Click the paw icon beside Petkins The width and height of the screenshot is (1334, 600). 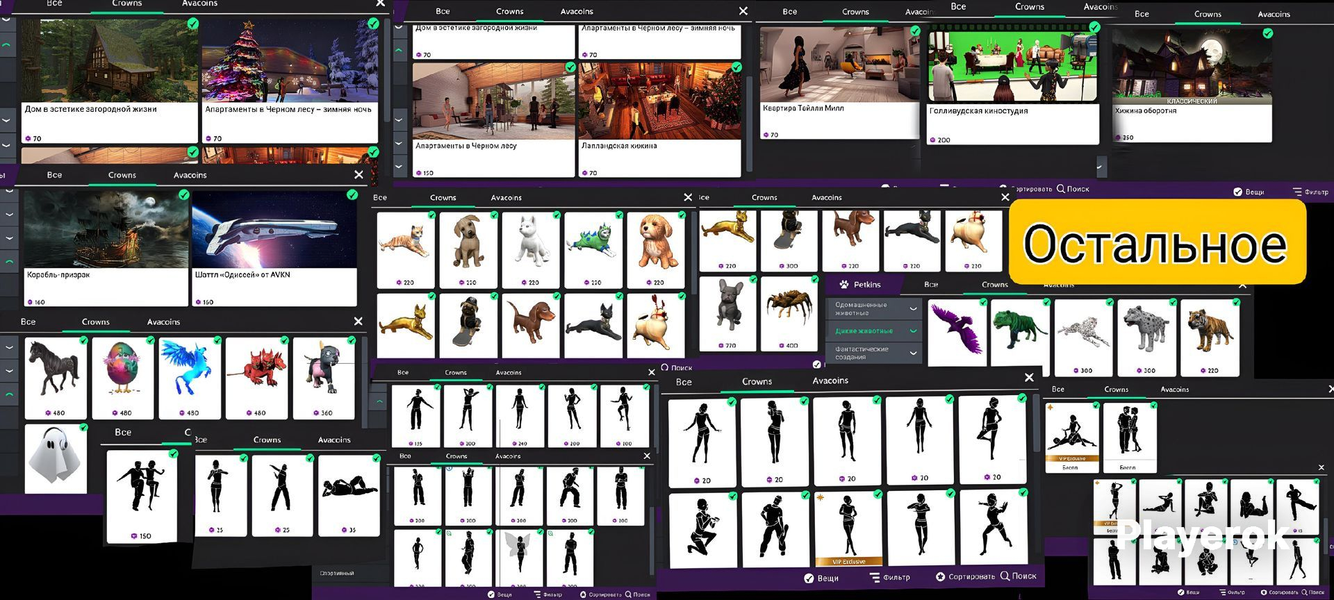(844, 284)
